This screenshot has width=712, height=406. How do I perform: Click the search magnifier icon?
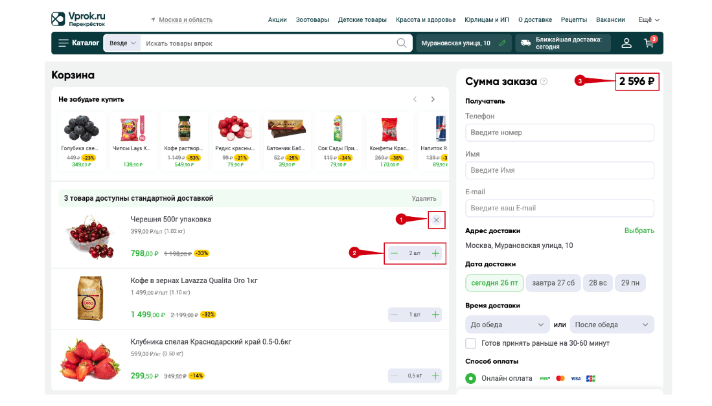tap(402, 43)
